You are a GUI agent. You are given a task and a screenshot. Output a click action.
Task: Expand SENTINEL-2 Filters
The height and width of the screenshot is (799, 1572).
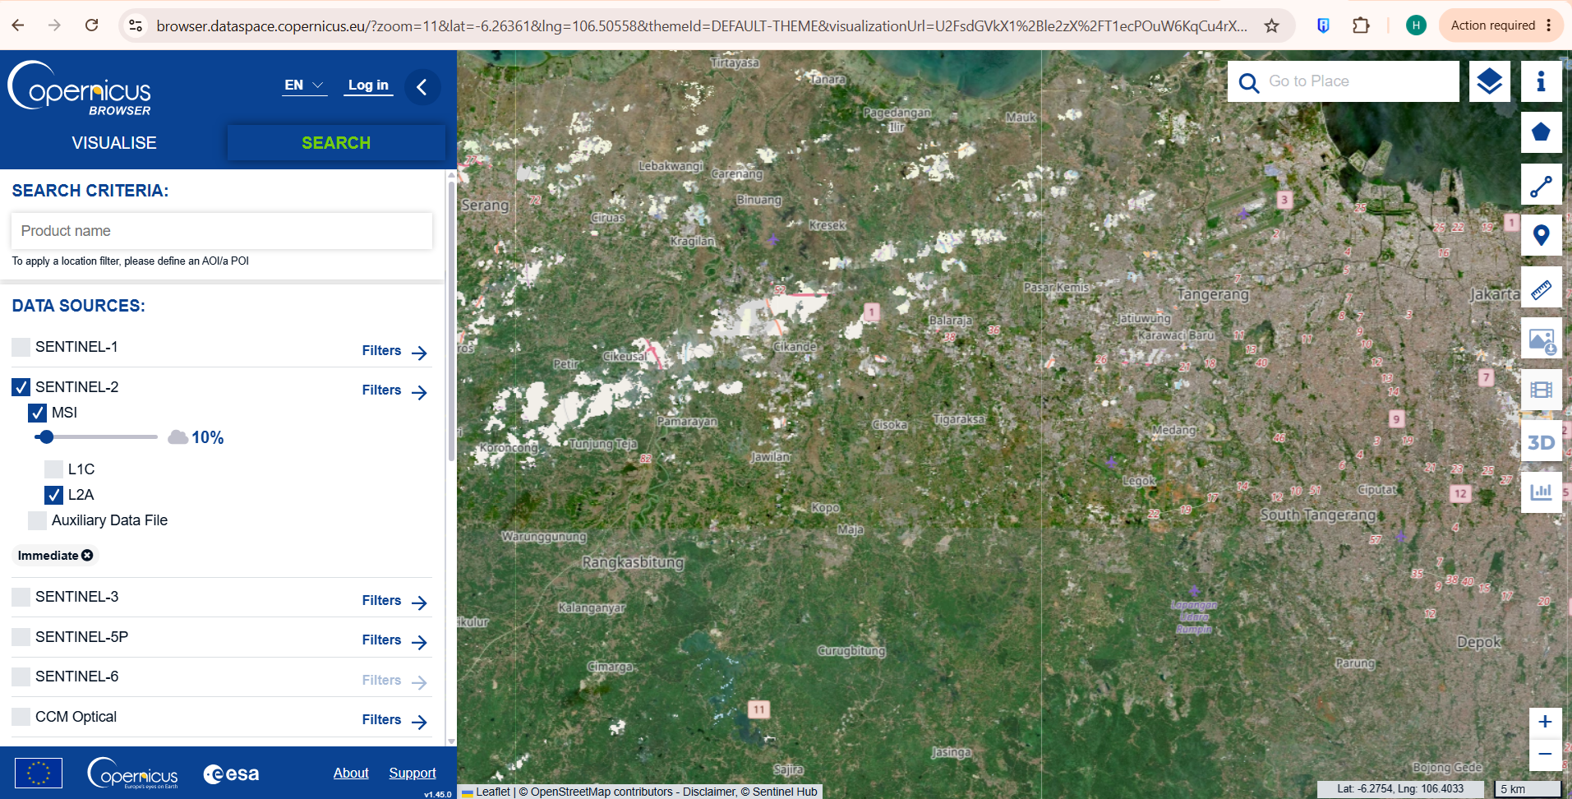[x=395, y=390]
